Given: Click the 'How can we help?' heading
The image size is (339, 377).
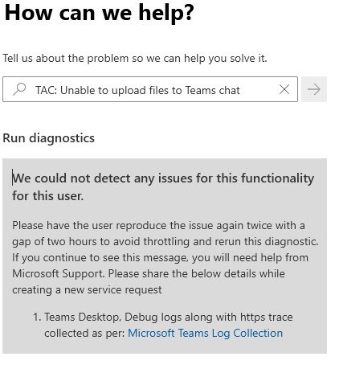Looking at the screenshot, I should (x=99, y=12).
